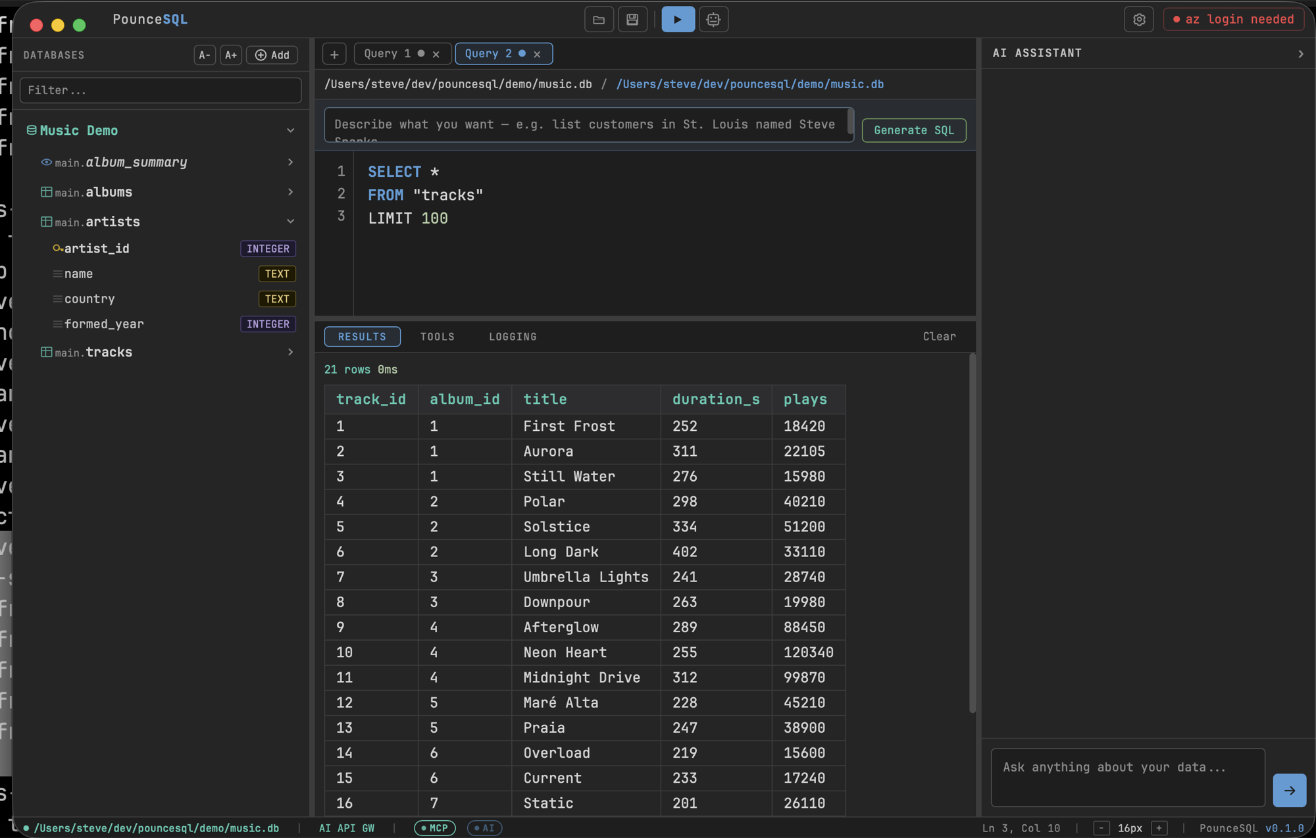
Task: Toggle the MCP status pill
Action: 435,828
